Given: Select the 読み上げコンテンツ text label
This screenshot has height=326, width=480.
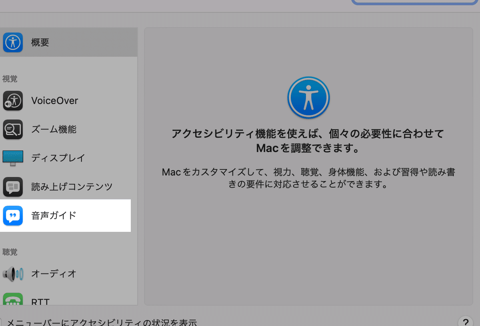Looking at the screenshot, I should [x=72, y=186].
